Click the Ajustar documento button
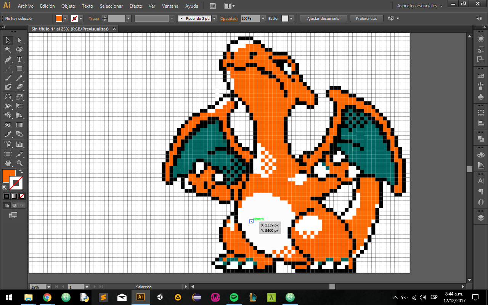The image size is (488, 305). pos(323,18)
